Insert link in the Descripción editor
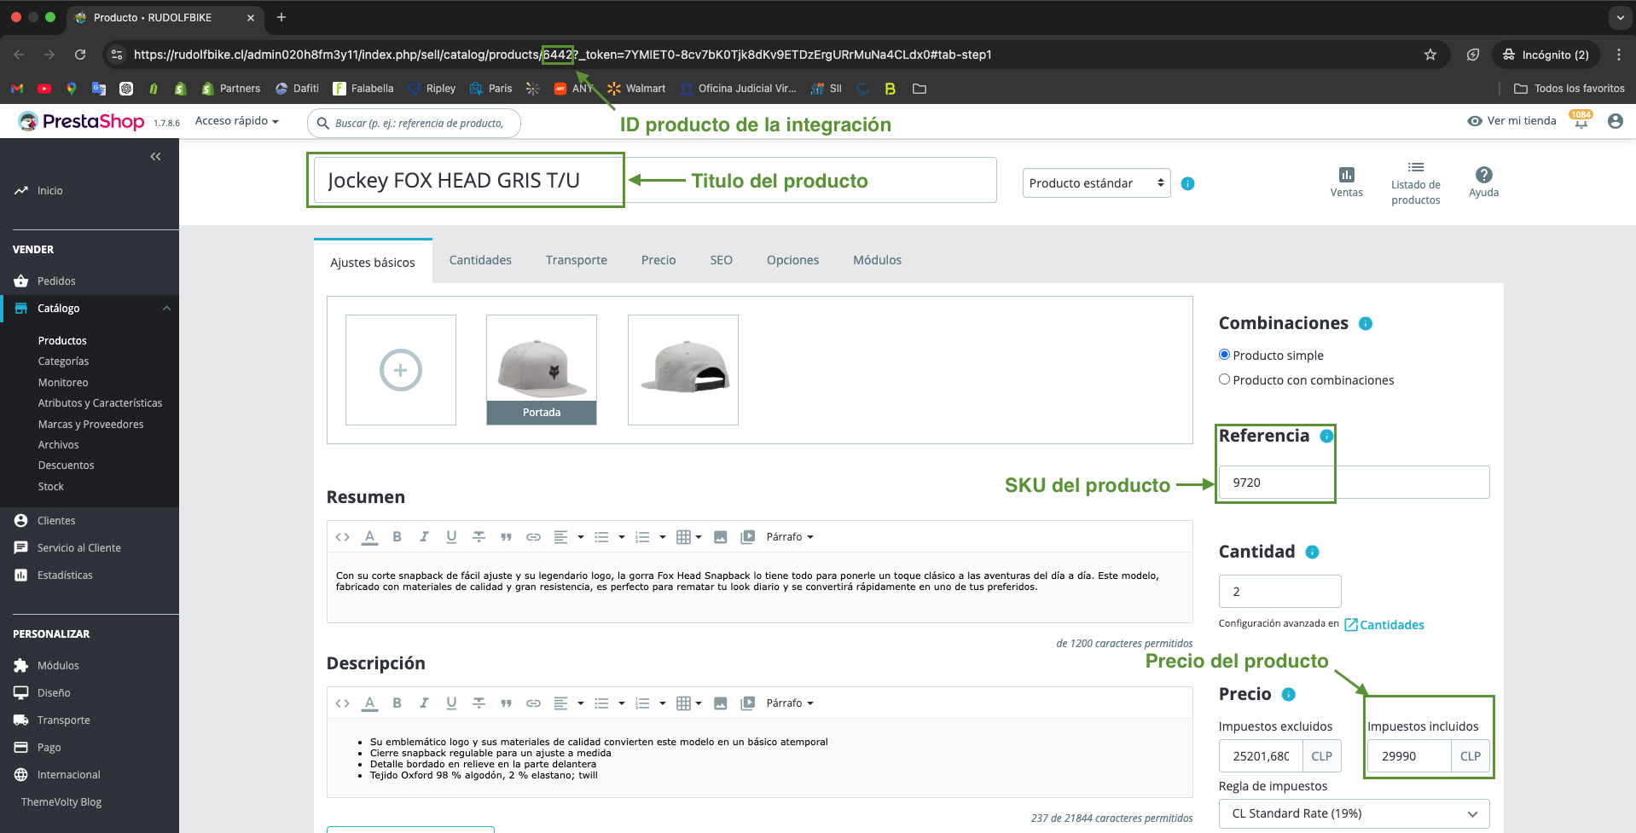Image resolution: width=1636 pixels, height=833 pixels. [x=533, y=703]
